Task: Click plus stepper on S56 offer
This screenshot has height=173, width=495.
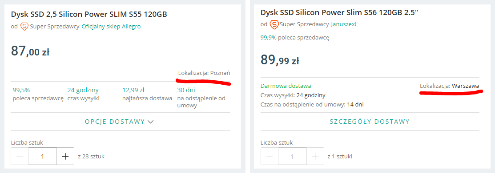Action: tap(315, 156)
